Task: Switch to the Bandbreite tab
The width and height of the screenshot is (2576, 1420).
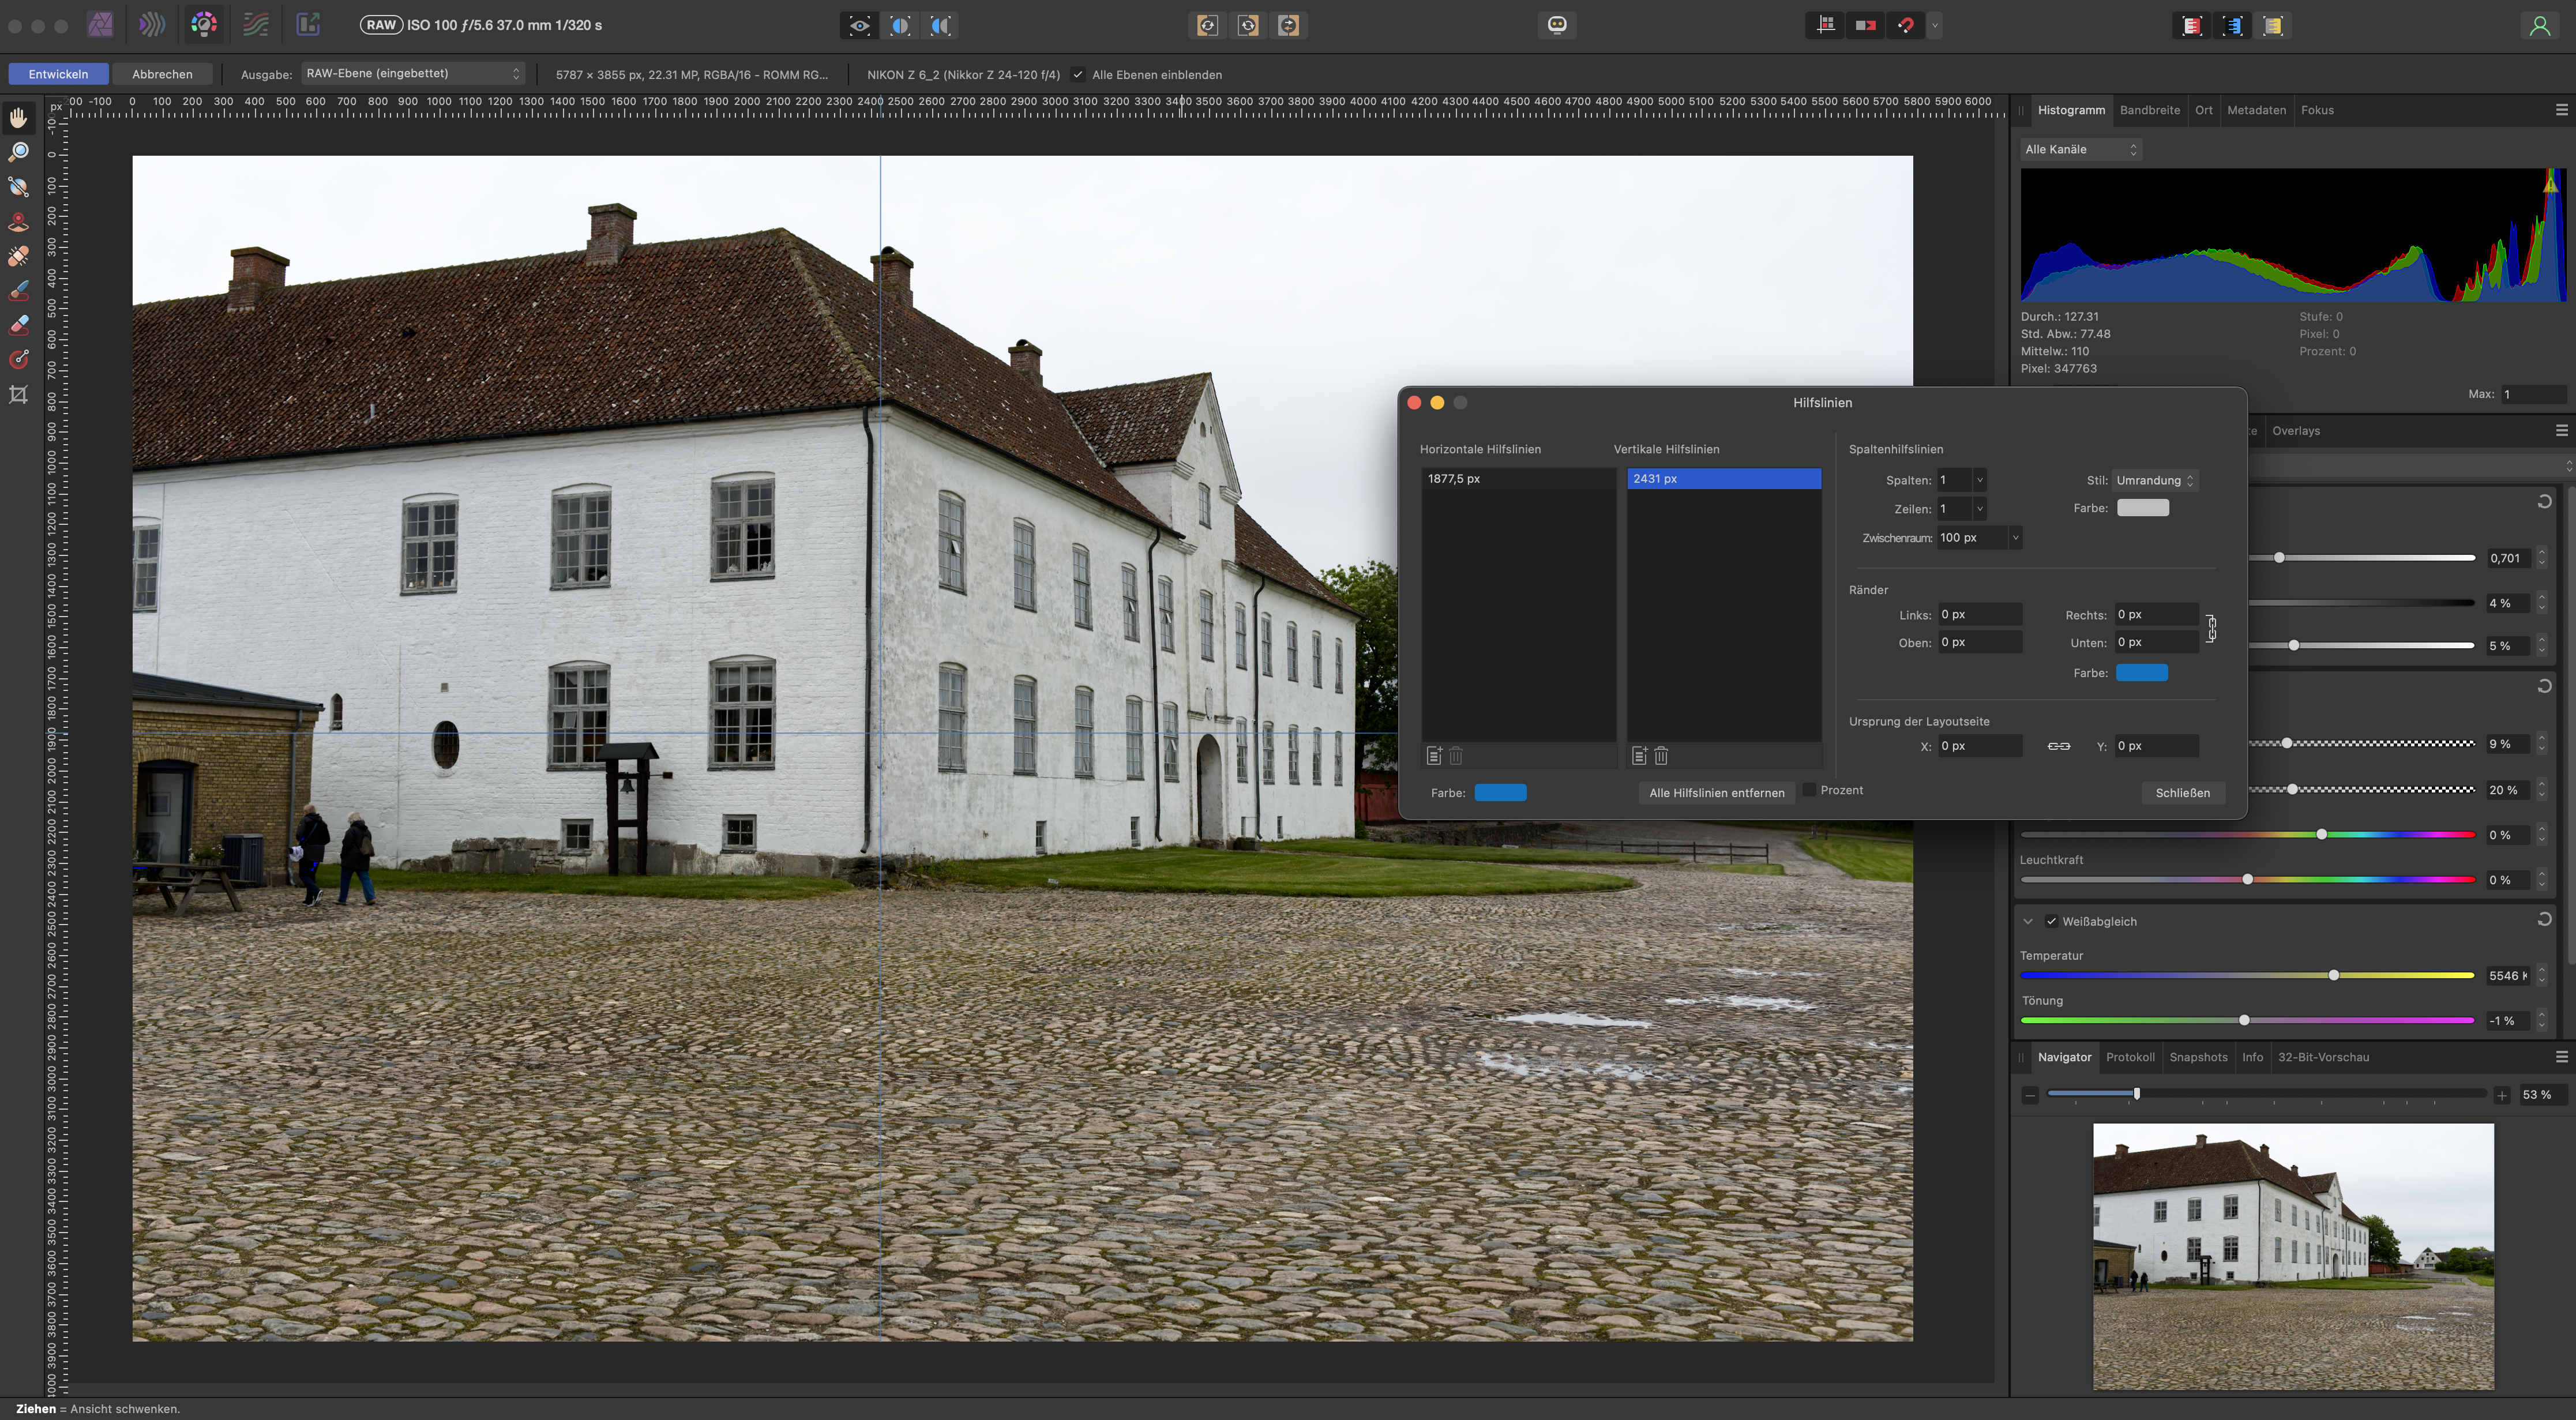Action: tap(2149, 110)
